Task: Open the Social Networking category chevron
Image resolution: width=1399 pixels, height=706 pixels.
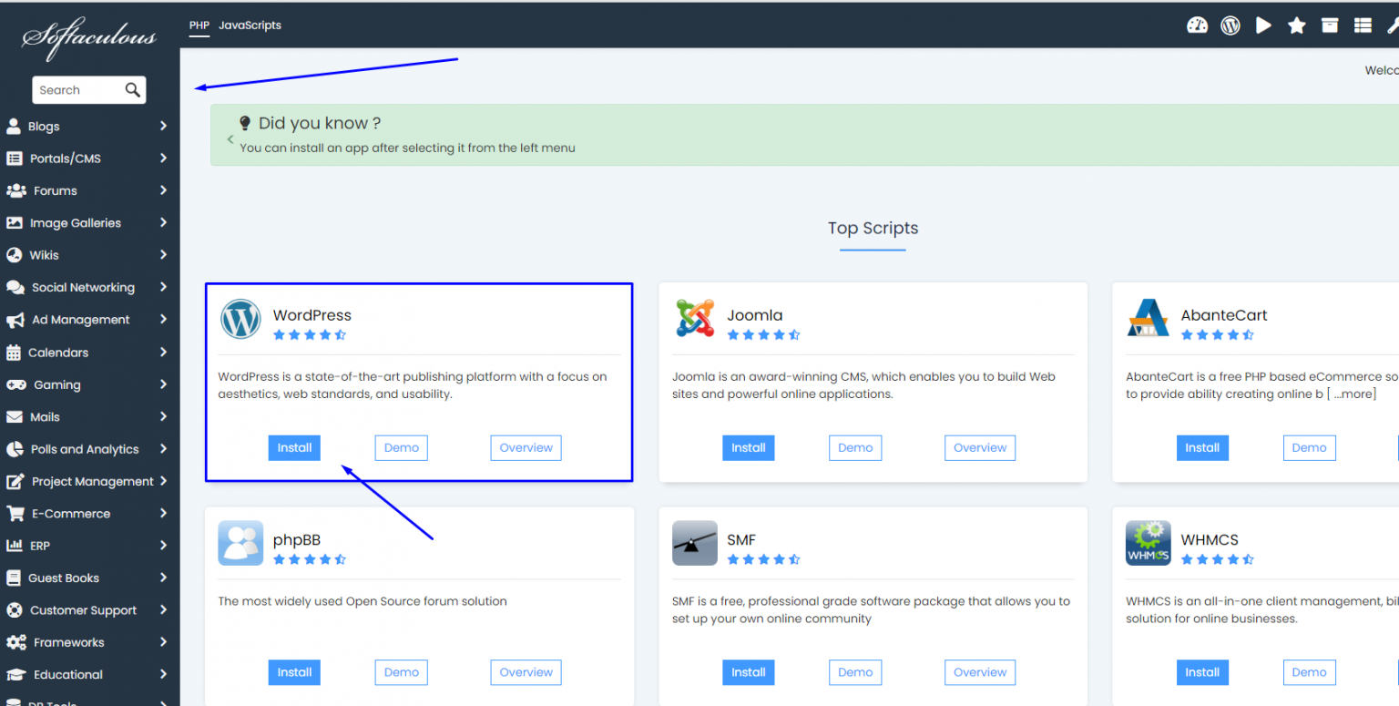Action: (x=162, y=287)
